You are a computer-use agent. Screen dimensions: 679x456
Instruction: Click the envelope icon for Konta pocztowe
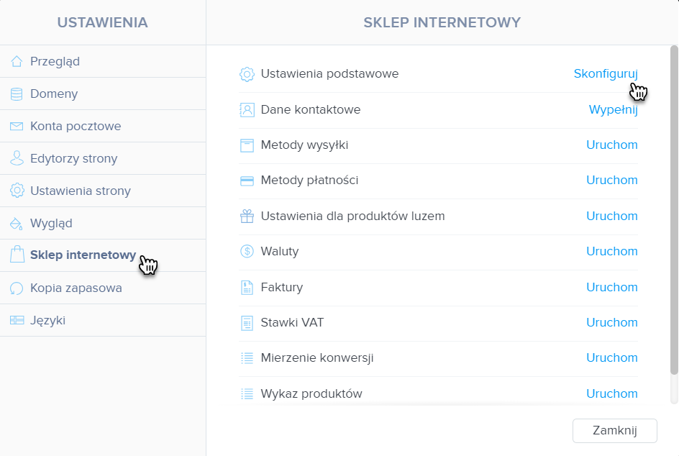[17, 126]
